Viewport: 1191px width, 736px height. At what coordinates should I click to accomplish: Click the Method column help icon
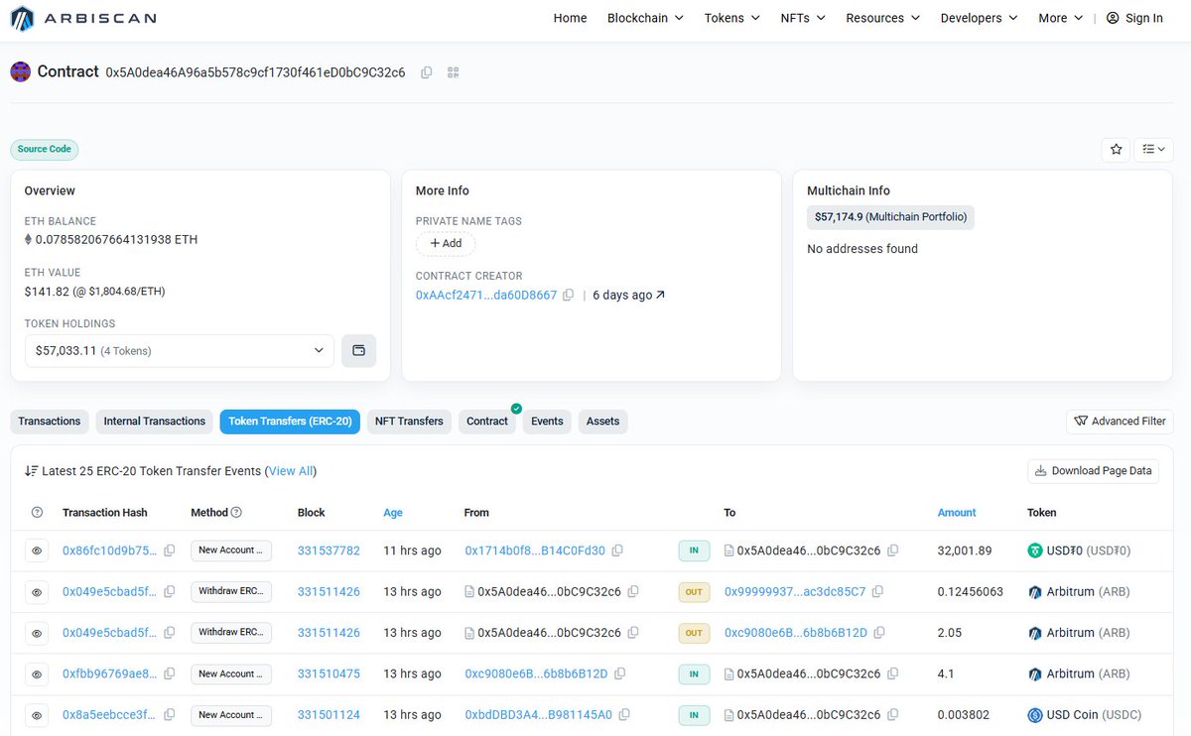pos(236,513)
